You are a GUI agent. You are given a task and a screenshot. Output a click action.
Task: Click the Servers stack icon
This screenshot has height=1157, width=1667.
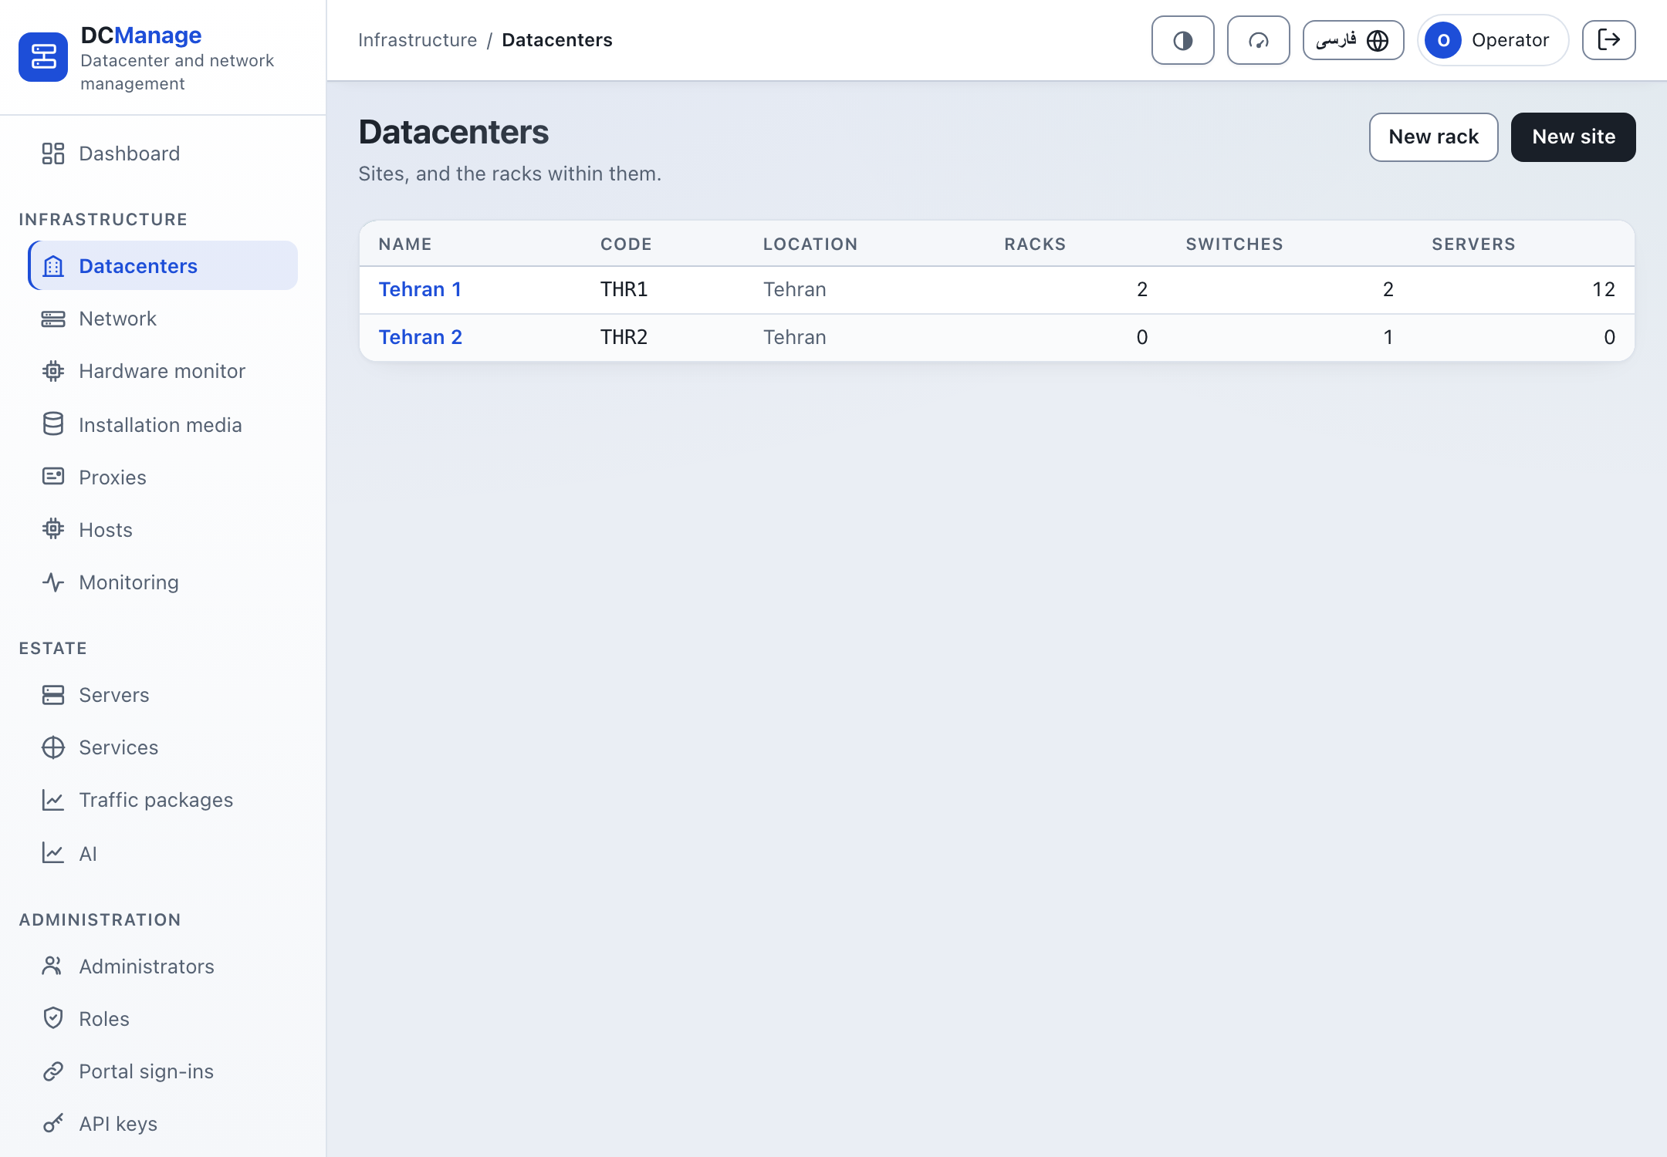click(x=53, y=695)
